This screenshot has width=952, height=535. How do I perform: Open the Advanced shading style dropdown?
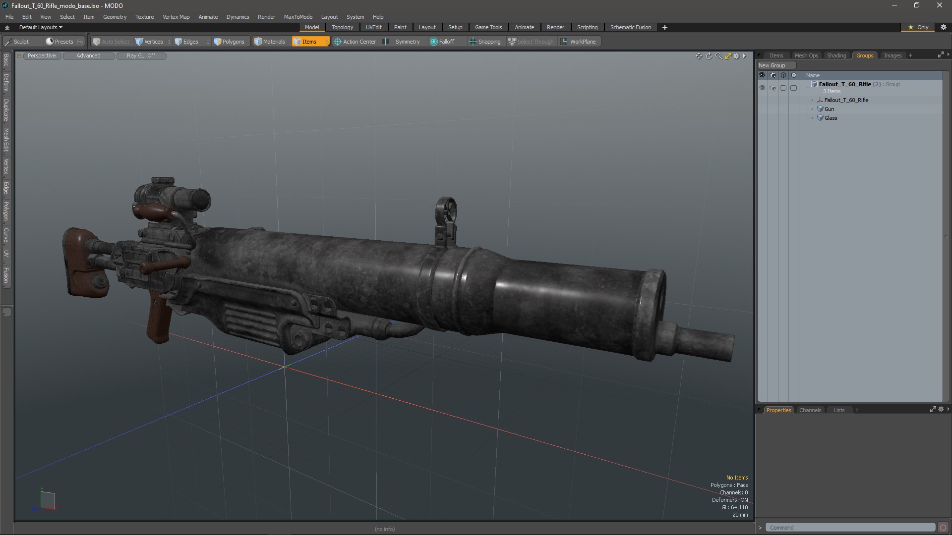(89, 56)
